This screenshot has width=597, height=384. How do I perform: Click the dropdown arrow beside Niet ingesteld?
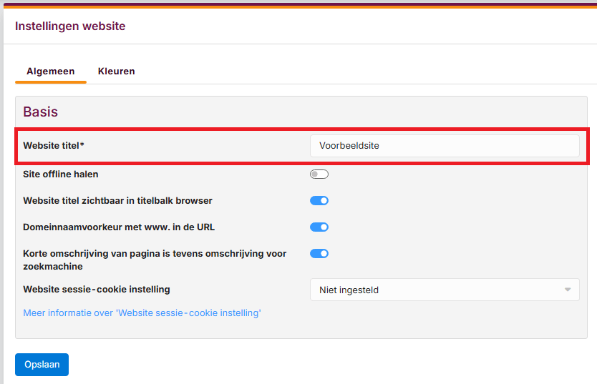pos(568,290)
